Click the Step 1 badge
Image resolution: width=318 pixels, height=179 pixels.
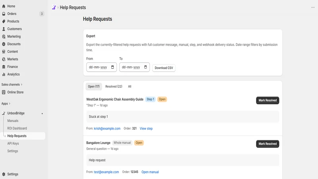150,99
